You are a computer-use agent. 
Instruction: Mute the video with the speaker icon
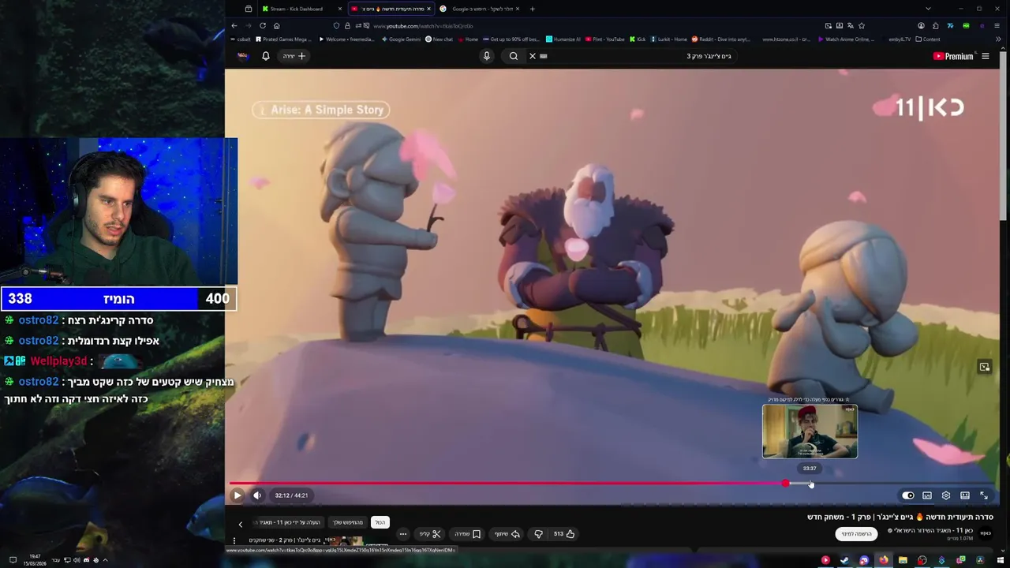point(257,495)
